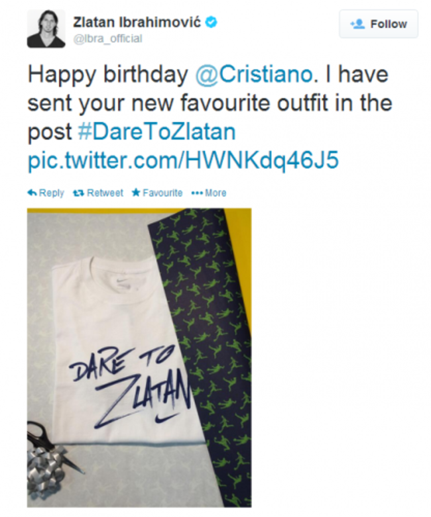Click the @Ibra_official handle

[x=107, y=39]
